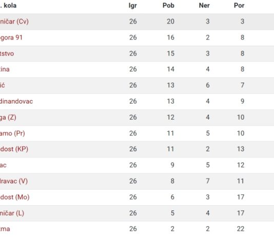Open the 'ić' team link in fifth row
The image size is (274, 237).
click(x=3, y=85)
